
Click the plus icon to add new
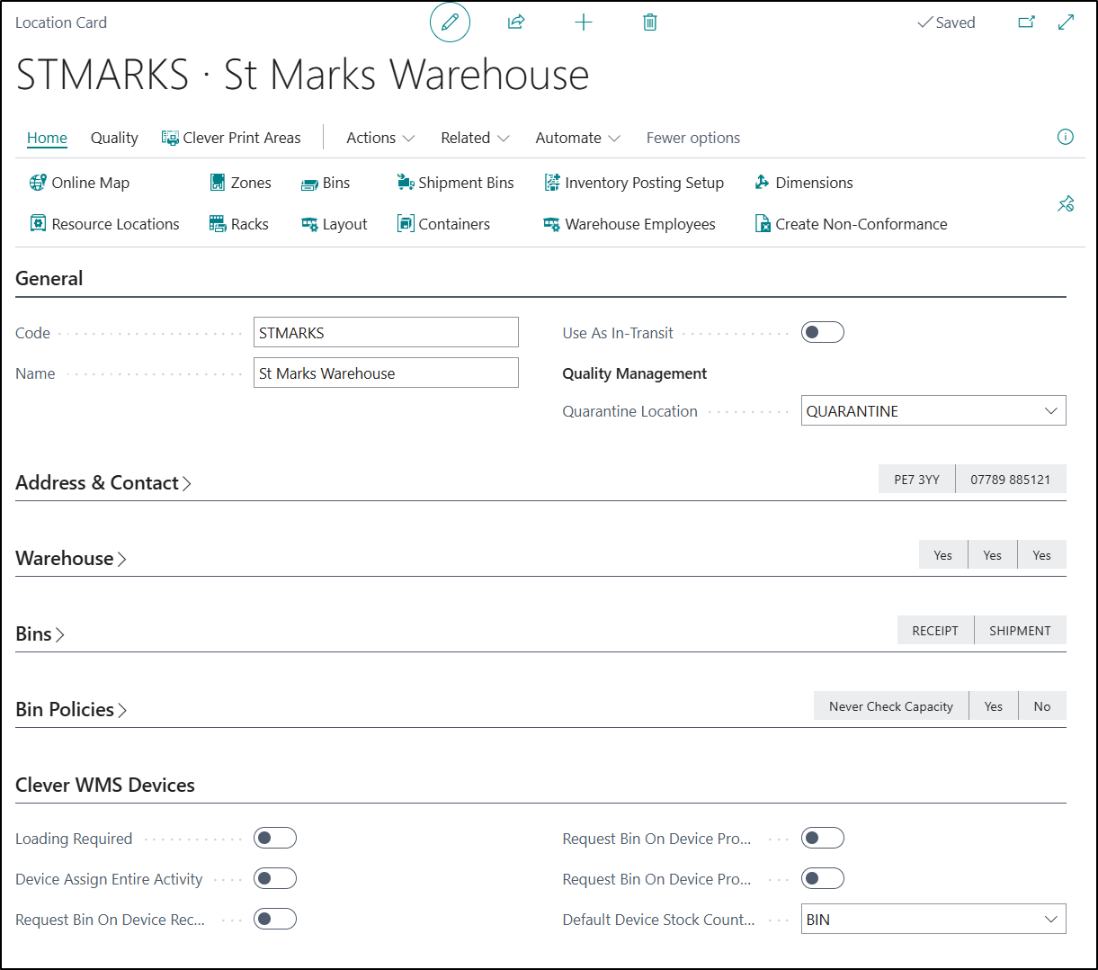tap(584, 22)
